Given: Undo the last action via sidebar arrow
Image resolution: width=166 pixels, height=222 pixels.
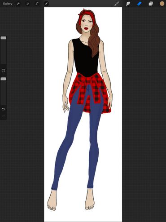Looking at the screenshot, I should pyautogui.click(x=4, y=109).
